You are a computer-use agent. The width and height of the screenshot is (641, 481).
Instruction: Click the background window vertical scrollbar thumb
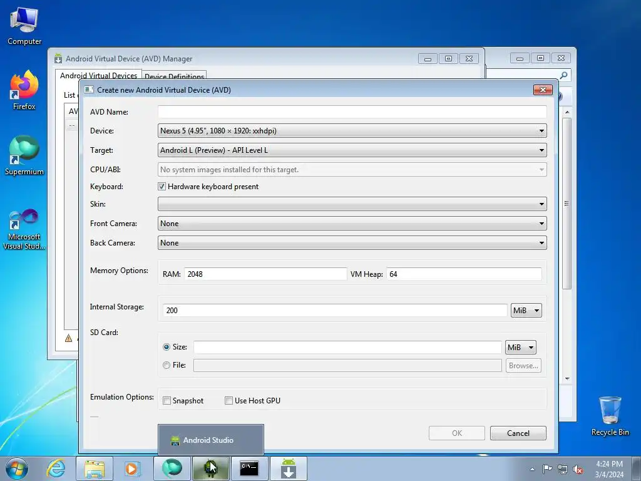point(567,204)
